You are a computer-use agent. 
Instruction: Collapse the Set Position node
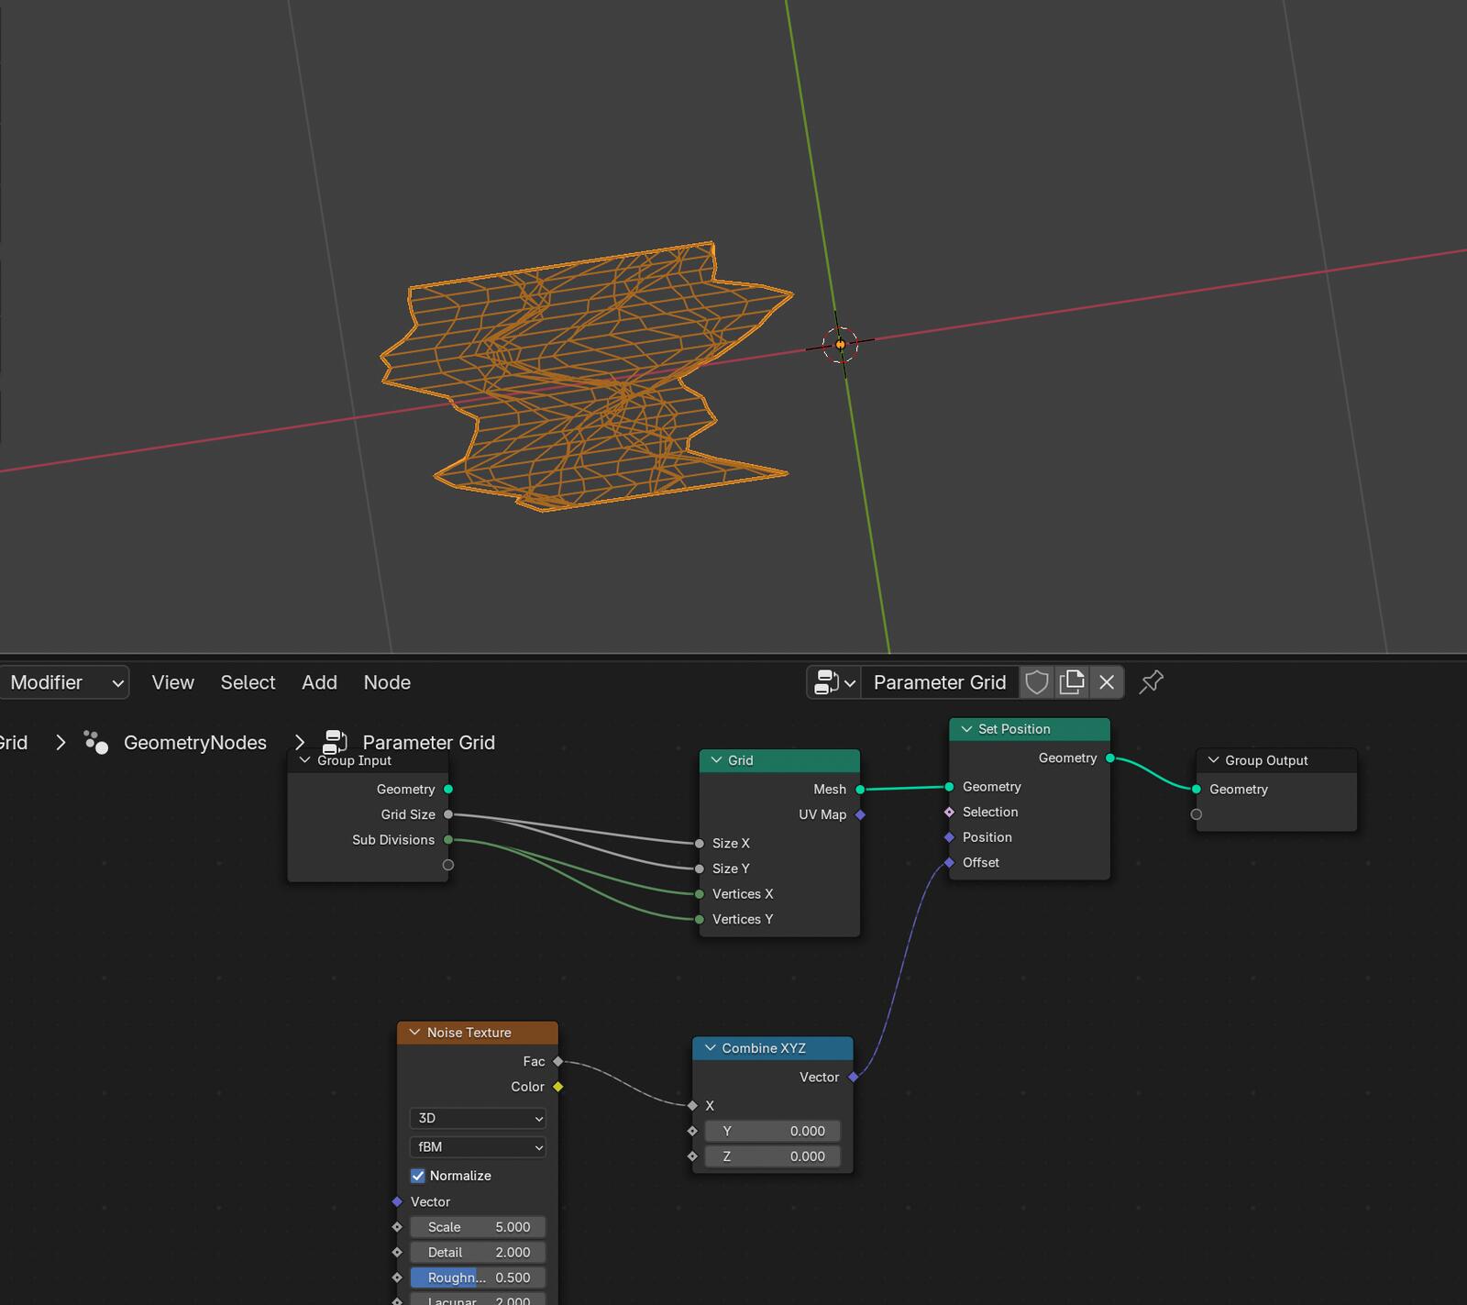pos(965,729)
